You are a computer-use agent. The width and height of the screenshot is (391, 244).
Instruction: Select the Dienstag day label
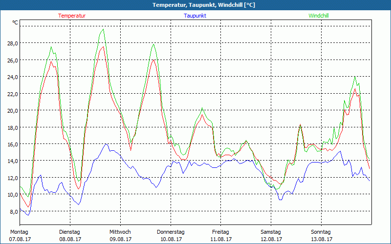click(69, 232)
